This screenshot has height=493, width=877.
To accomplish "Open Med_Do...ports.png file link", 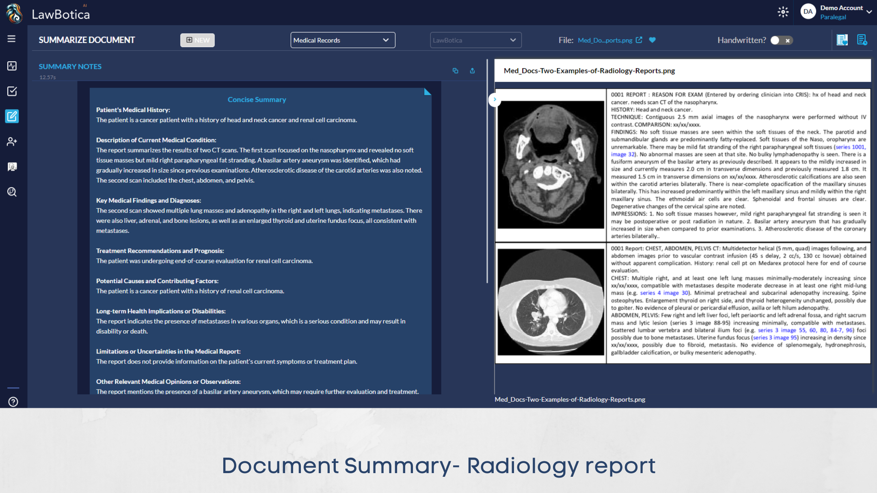I will [605, 40].
